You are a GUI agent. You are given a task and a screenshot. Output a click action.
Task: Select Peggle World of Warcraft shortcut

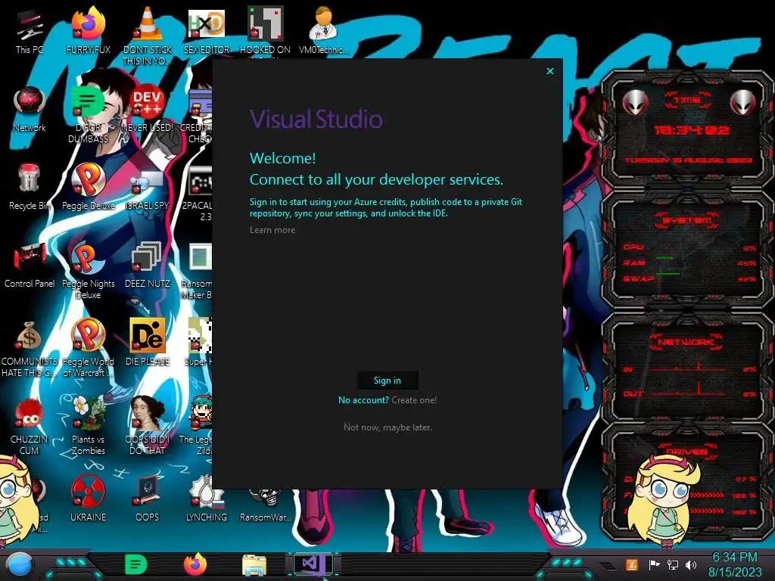coord(89,349)
